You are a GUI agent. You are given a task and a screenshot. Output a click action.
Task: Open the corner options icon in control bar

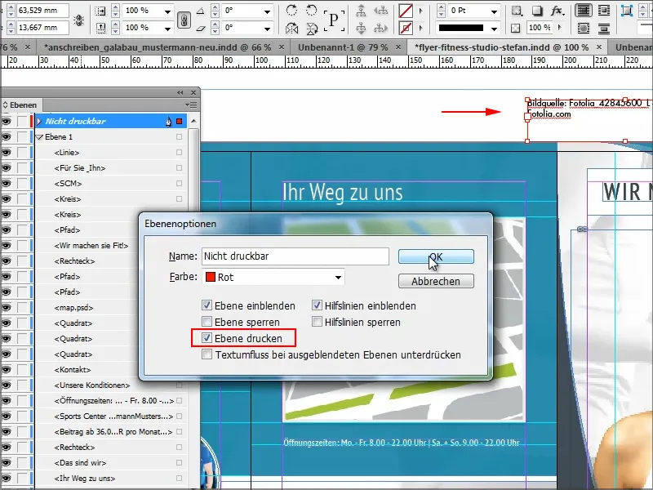coord(517,11)
